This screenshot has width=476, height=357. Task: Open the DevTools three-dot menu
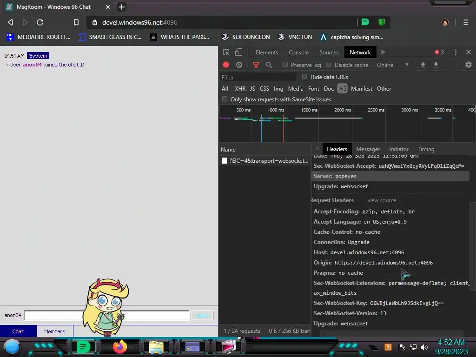point(456,52)
